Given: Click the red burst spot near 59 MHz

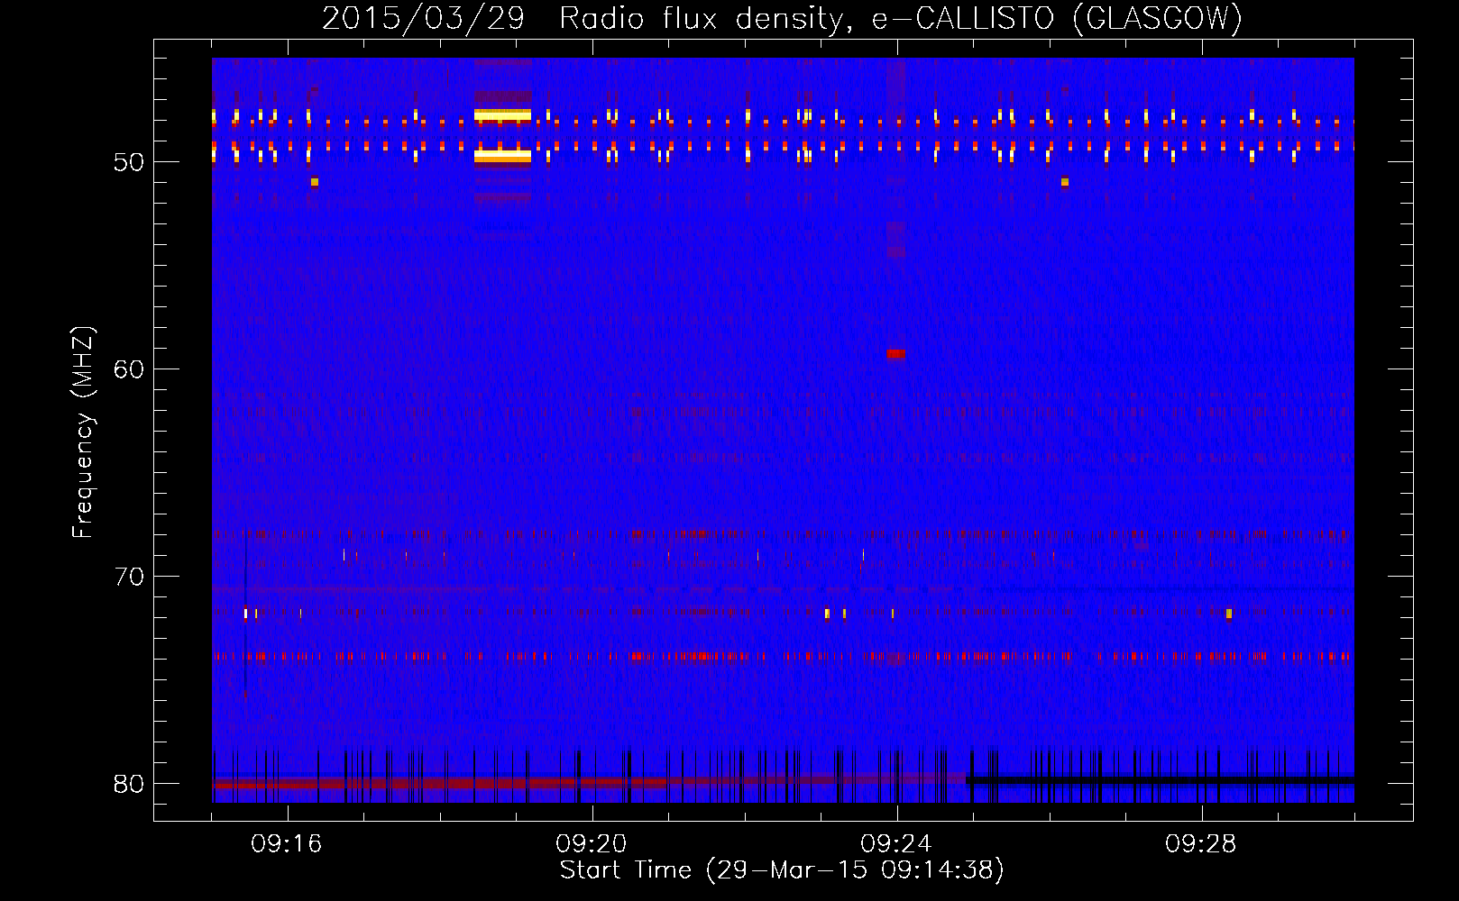Looking at the screenshot, I should (895, 354).
